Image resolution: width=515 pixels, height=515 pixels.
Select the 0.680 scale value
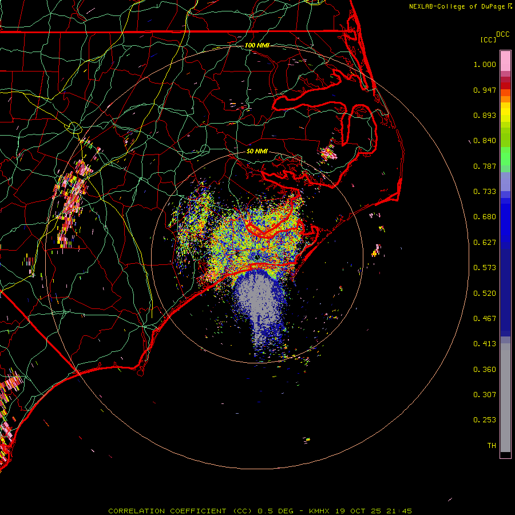click(x=485, y=217)
